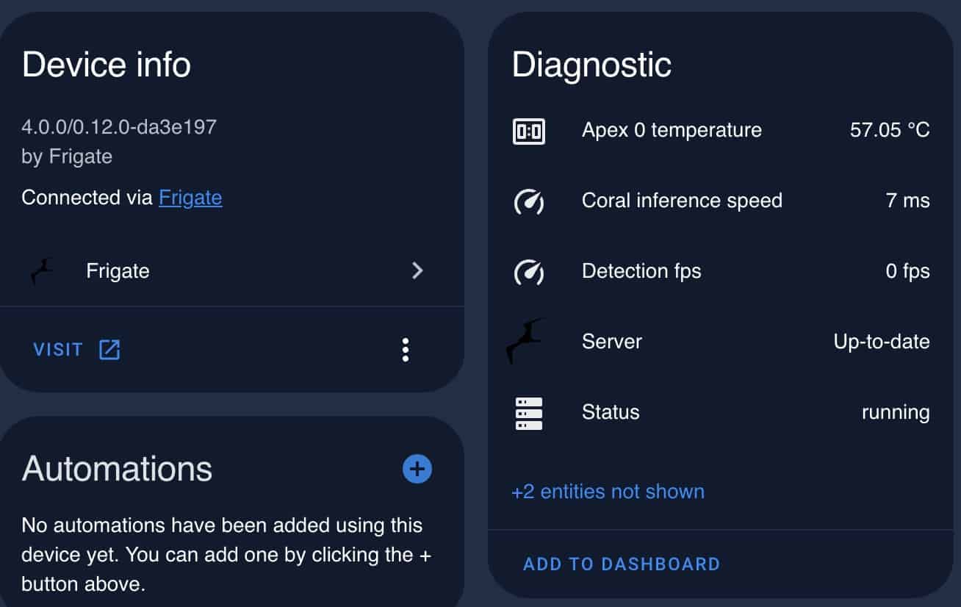
Task: Click the Coral inference speed gauge icon
Action: pyautogui.click(x=528, y=201)
